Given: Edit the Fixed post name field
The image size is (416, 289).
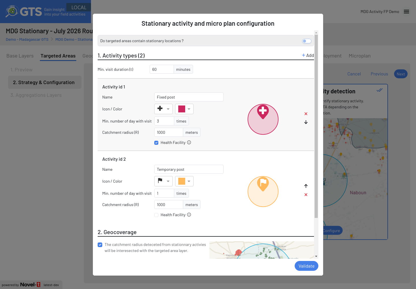Looking at the screenshot, I should tap(189, 97).
